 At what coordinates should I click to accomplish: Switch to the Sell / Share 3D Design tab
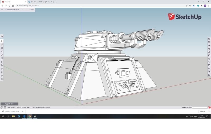point(40,2)
